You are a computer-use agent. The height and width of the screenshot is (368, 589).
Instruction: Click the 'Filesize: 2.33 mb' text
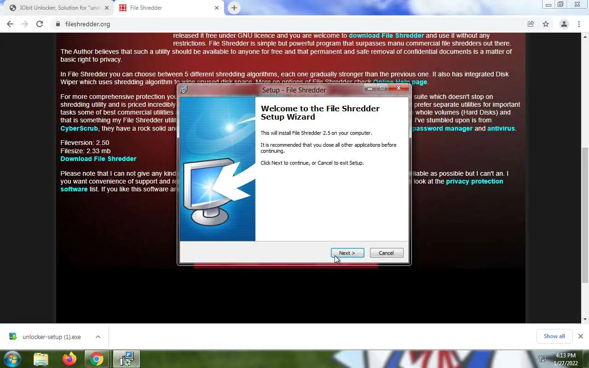point(86,151)
